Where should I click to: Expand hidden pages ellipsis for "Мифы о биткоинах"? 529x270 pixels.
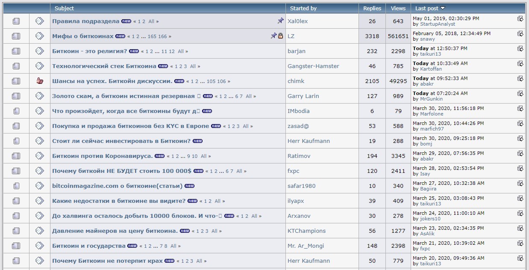144,37
